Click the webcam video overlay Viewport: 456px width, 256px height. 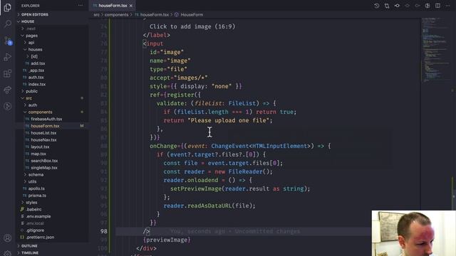coord(413,233)
